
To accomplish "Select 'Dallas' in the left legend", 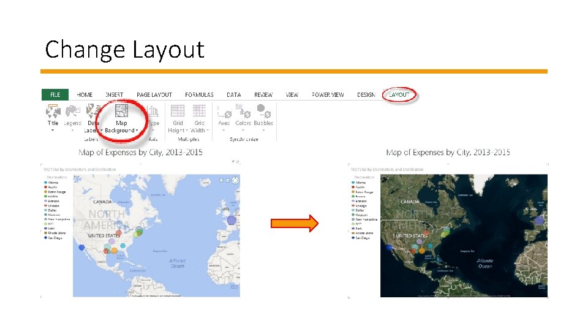I will pyautogui.click(x=52, y=210).
